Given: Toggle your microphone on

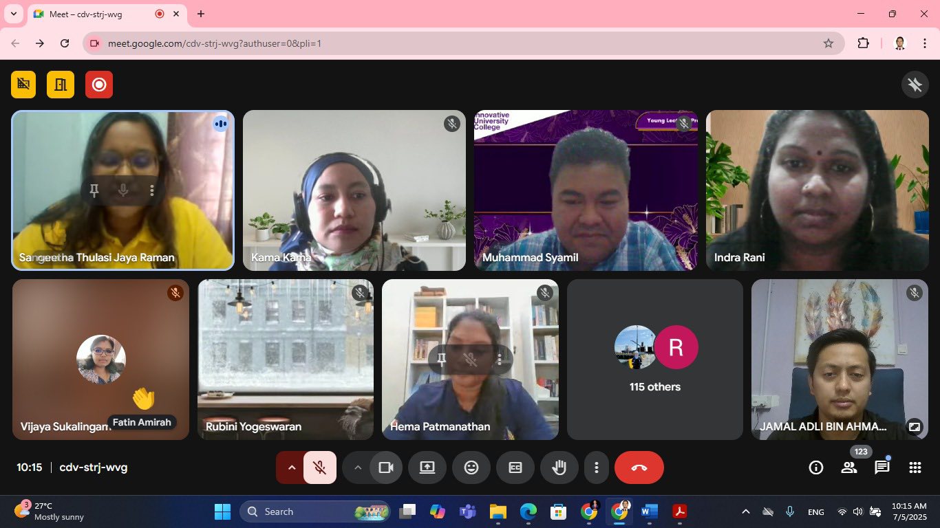Looking at the screenshot, I should click(320, 467).
